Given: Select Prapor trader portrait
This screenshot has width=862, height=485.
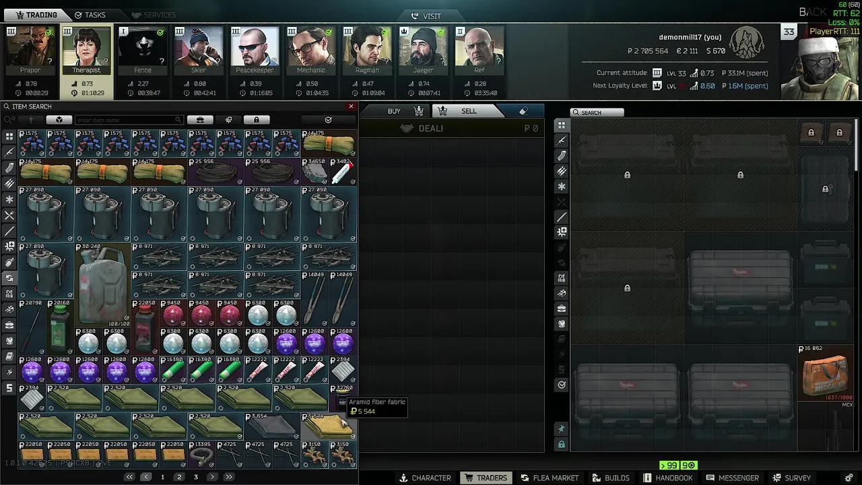Looking at the screenshot, I should 30,51.
